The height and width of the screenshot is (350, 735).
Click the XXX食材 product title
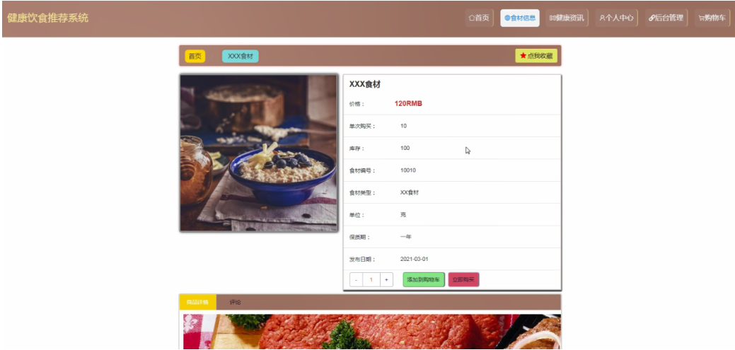pos(365,84)
